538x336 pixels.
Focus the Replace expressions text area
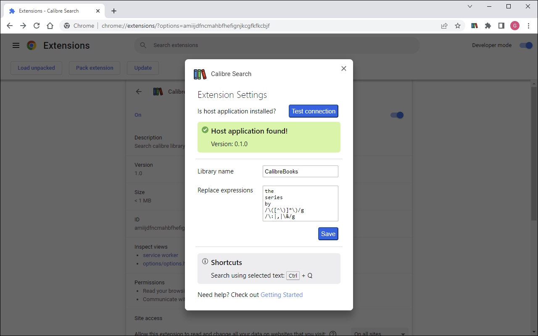pyautogui.click(x=301, y=203)
